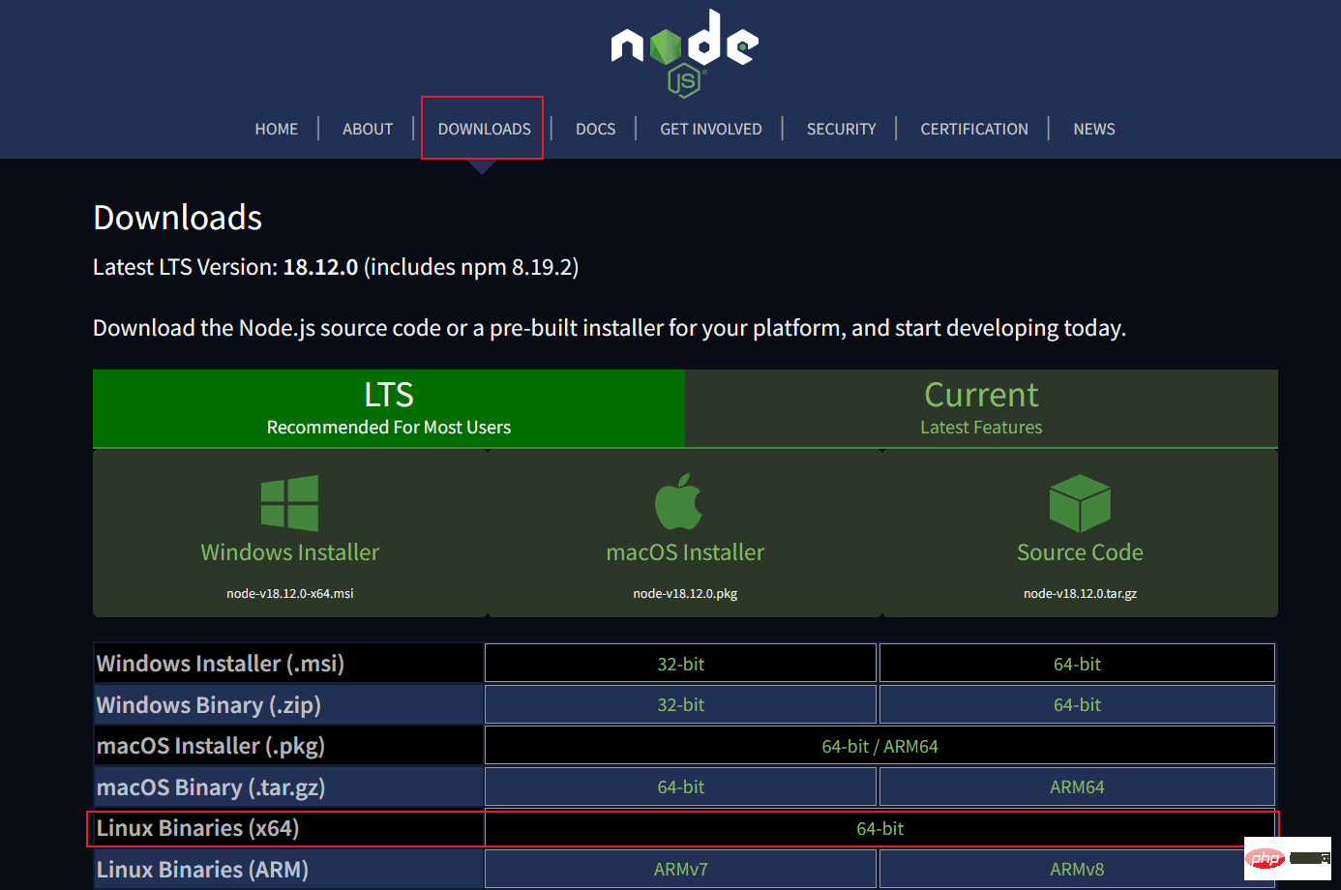Open the NEWS nav item
Image resolution: width=1341 pixels, height=890 pixels.
[1094, 129]
